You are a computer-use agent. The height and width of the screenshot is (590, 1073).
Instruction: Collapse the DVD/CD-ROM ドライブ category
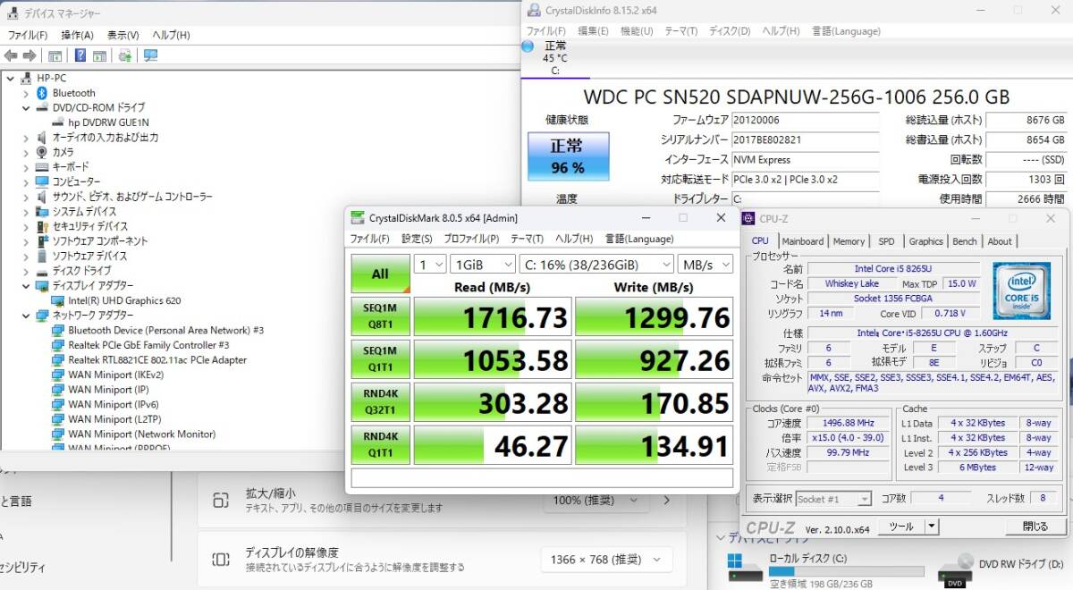click(x=25, y=107)
